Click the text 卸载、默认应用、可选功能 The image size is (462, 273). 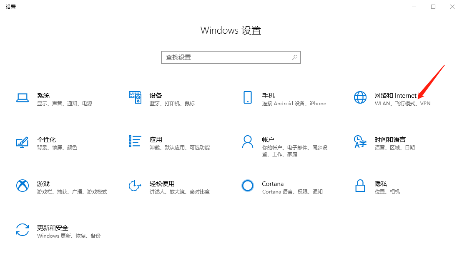pyautogui.click(x=180, y=148)
